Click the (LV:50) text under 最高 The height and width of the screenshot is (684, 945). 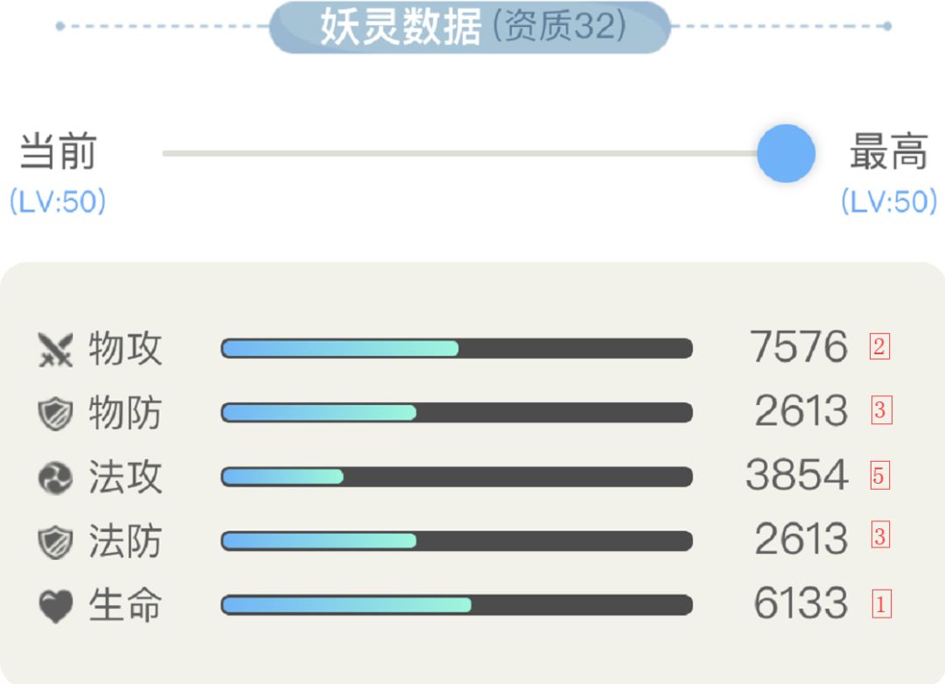click(x=888, y=202)
